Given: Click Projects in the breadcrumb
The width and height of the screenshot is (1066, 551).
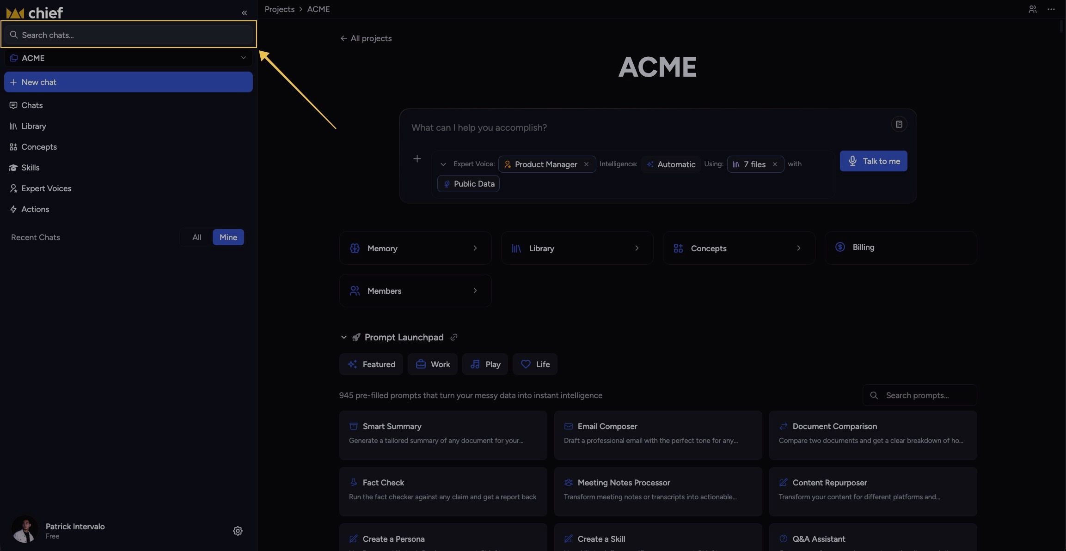Looking at the screenshot, I should pyautogui.click(x=279, y=9).
